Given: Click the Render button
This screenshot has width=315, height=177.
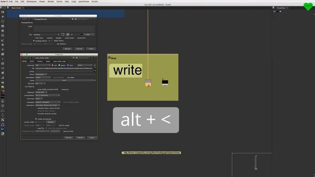Looking at the screenshot, I should click(51, 122).
